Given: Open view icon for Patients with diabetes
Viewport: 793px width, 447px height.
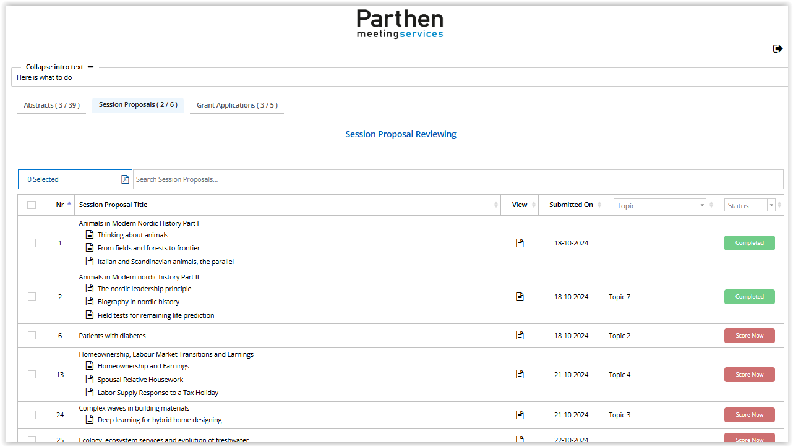Looking at the screenshot, I should [x=520, y=336].
